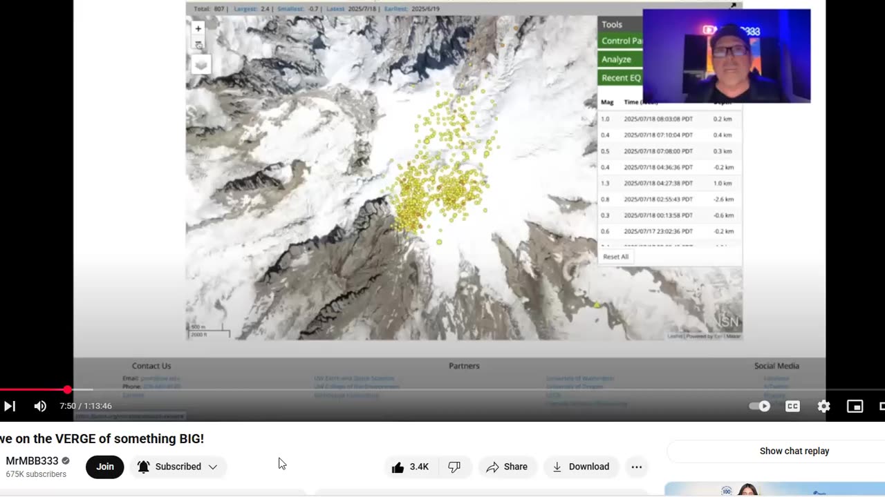
Task: Click the ad thumbnail below the chat replay
Action: (774, 489)
